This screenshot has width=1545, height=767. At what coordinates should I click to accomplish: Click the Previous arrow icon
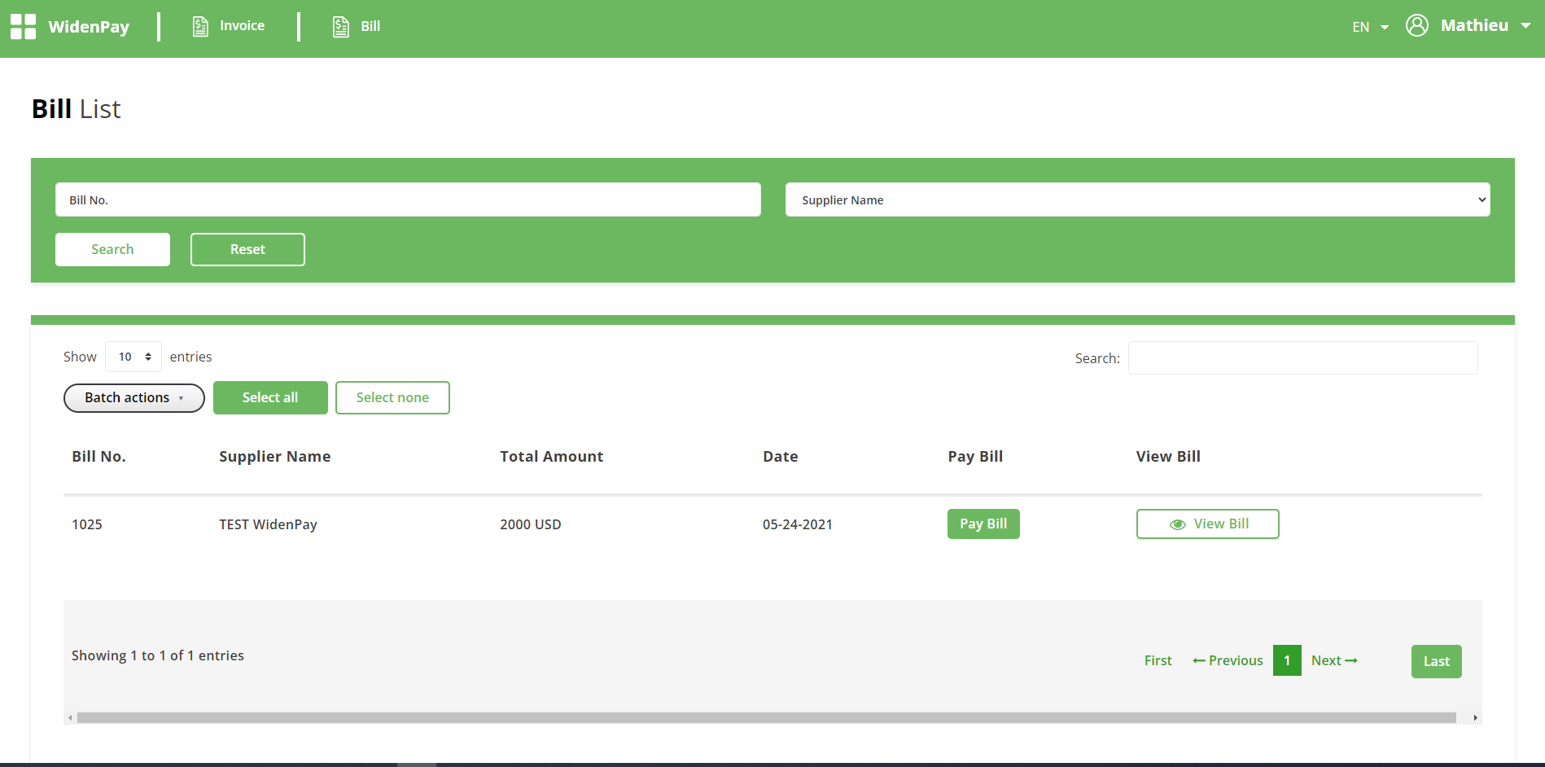[1198, 660]
